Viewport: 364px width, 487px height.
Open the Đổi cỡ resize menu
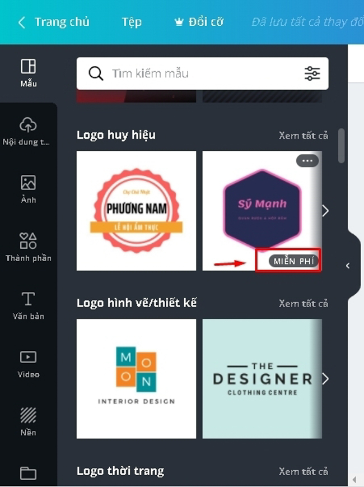click(199, 22)
